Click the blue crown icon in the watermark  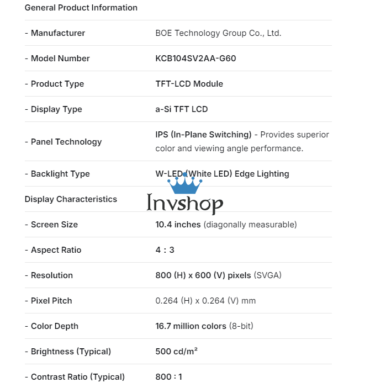(x=185, y=184)
